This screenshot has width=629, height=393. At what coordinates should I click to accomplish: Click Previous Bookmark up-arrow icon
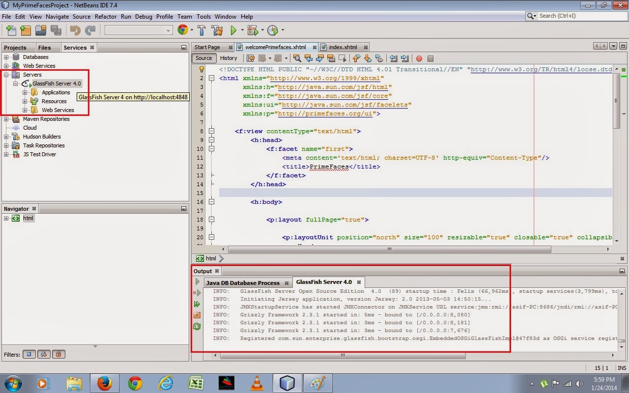[x=356, y=58]
